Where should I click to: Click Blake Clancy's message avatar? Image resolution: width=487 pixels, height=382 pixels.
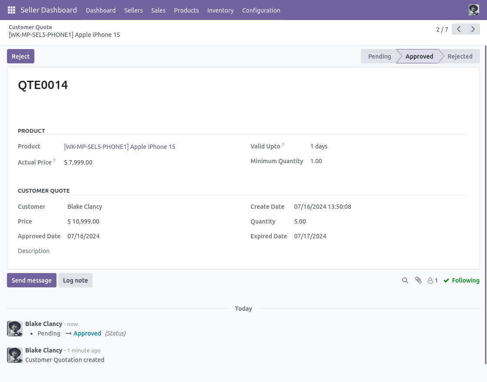coord(15,329)
